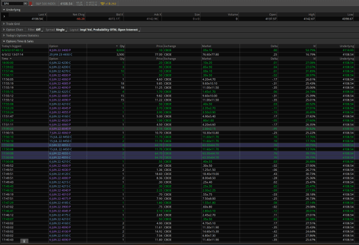This screenshot has width=359, height=245.
Task: Select the 7 JUN 22 4060 P option
Action: tap(60, 133)
